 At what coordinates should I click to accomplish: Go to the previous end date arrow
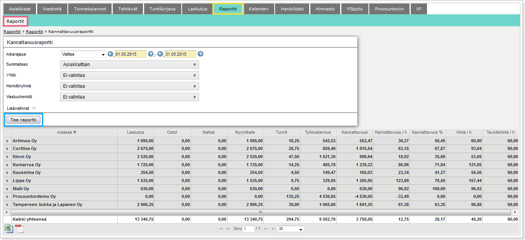tap(160, 54)
